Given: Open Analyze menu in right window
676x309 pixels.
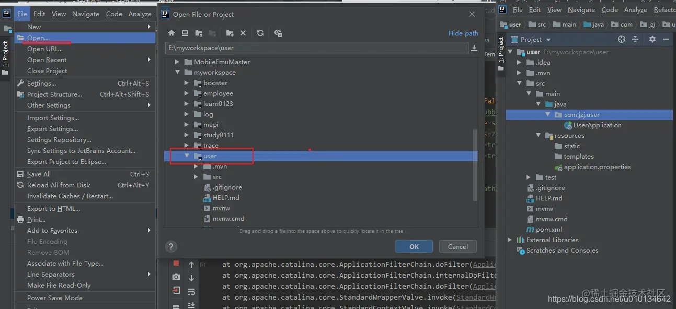Looking at the screenshot, I should click(636, 10).
